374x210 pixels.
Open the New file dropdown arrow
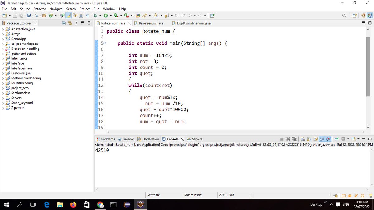tap(9, 16)
